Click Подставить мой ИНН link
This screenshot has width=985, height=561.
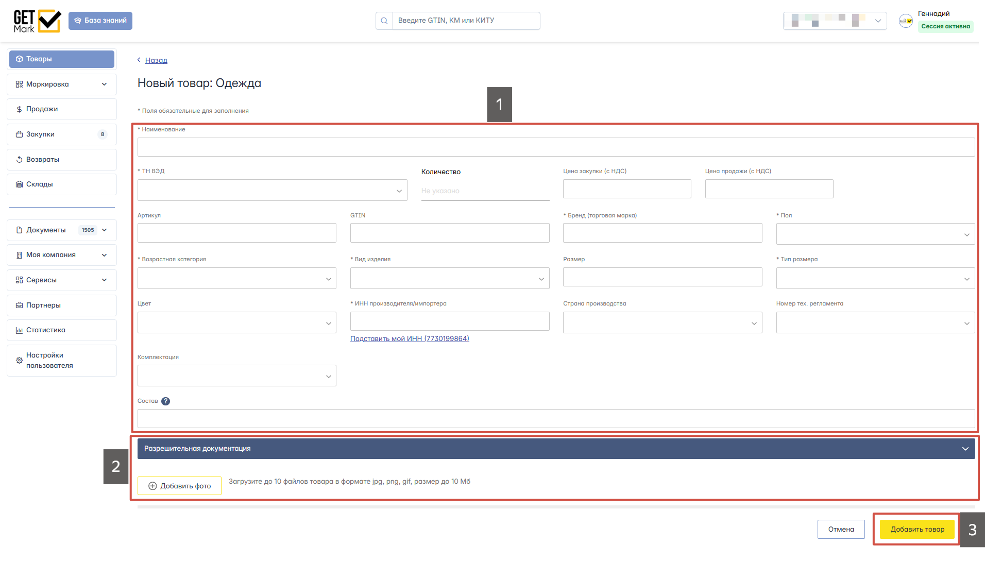click(x=410, y=339)
